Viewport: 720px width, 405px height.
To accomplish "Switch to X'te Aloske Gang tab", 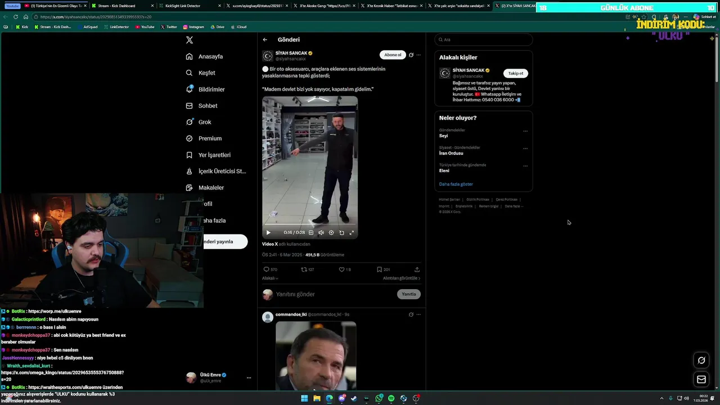I will 325,6.
